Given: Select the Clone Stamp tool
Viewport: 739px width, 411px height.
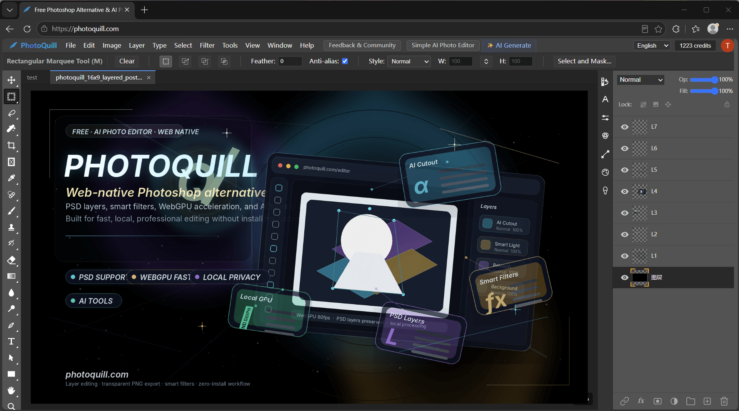Looking at the screenshot, I should (x=12, y=227).
